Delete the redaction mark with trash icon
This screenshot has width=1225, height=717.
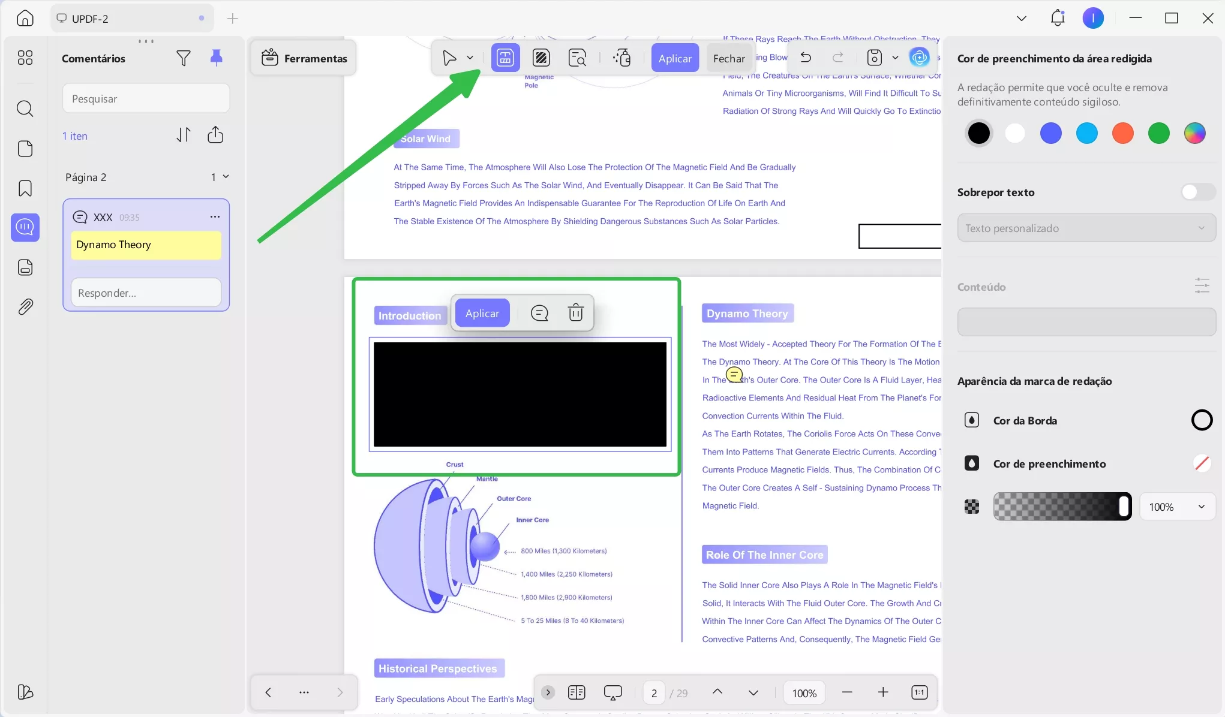pyautogui.click(x=575, y=312)
